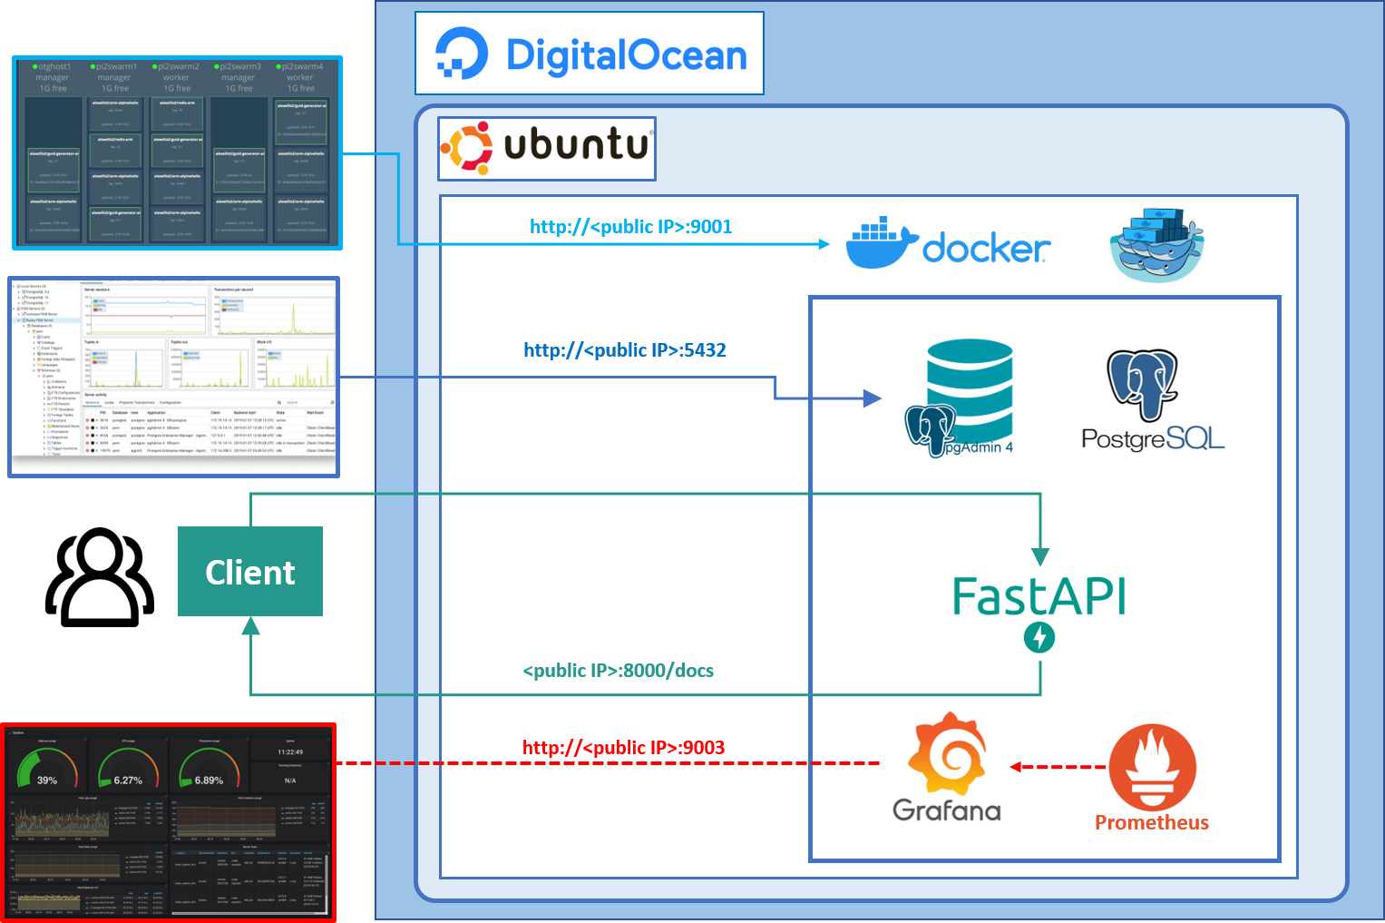Click the Docker whale logo
Screen dimensions: 1385x923
coord(882,243)
